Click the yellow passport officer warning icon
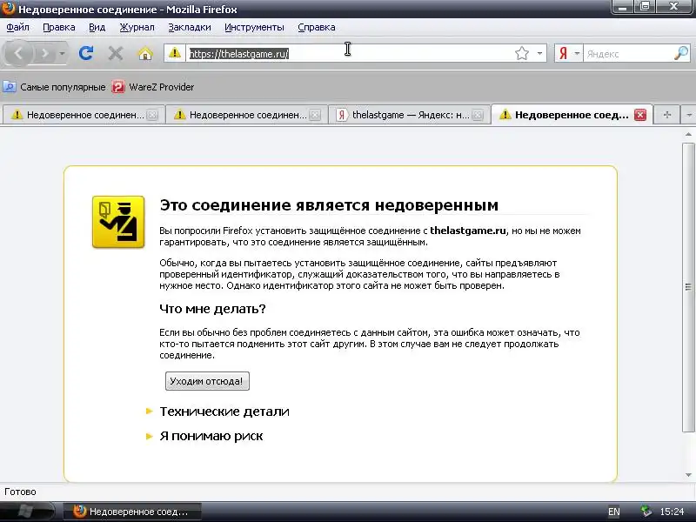Image resolution: width=696 pixels, height=522 pixels. click(118, 222)
